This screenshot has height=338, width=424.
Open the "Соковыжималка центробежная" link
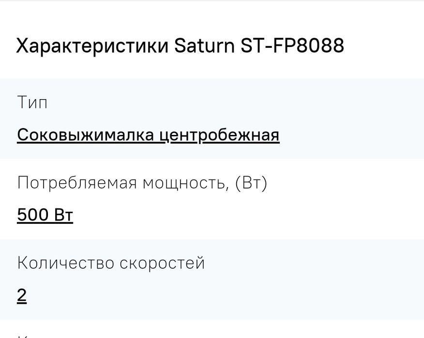pyautogui.click(x=148, y=134)
